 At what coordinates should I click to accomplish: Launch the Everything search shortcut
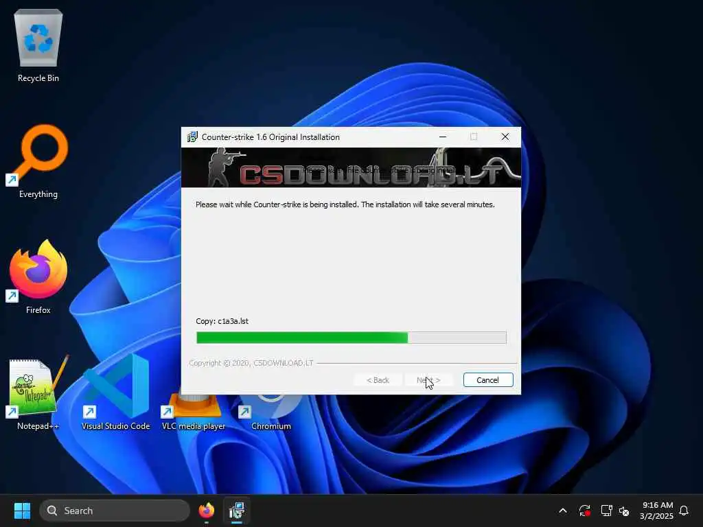tap(38, 161)
